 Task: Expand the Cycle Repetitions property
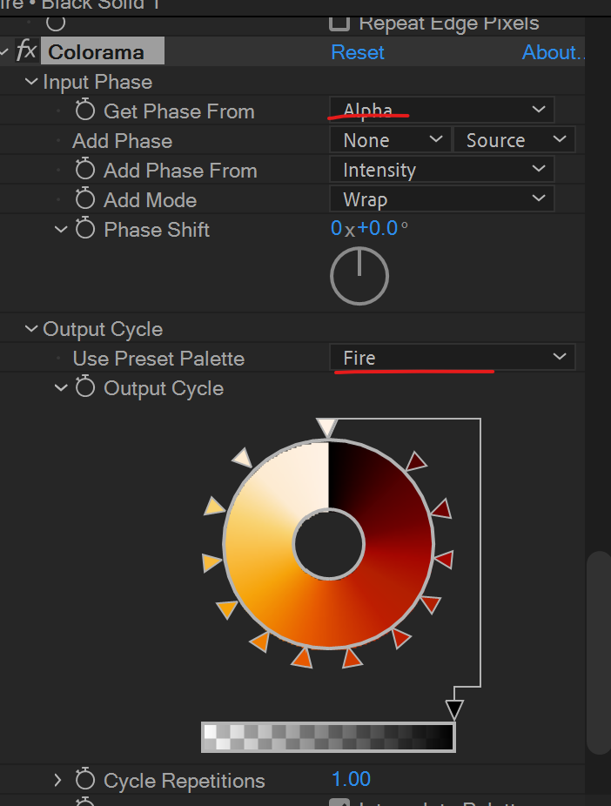58,780
